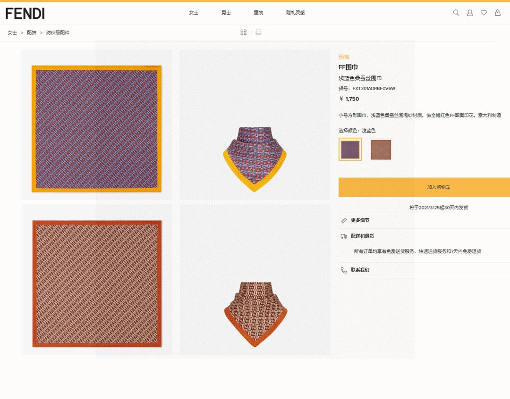Open the wishlist heart icon
This screenshot has width=510, height=399.
[x=484, y=13]
